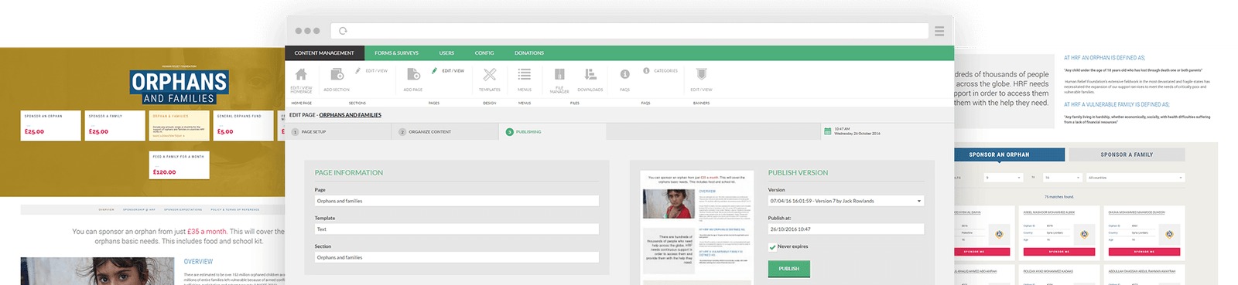The image size is (1238, 285).
Task: Open the Downloads icon
Action: coord(590,74)
